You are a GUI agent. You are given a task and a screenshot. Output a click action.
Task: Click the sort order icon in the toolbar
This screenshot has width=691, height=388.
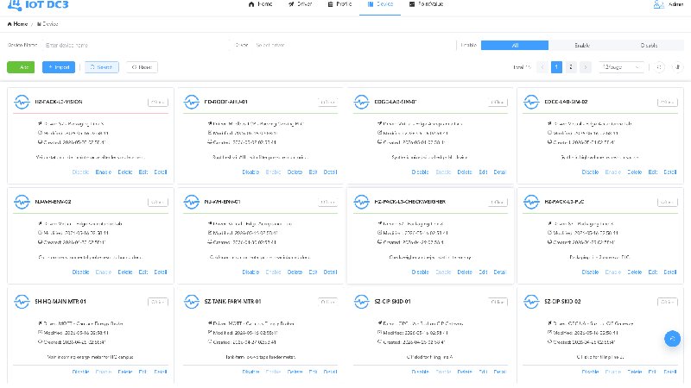point(677,67)
